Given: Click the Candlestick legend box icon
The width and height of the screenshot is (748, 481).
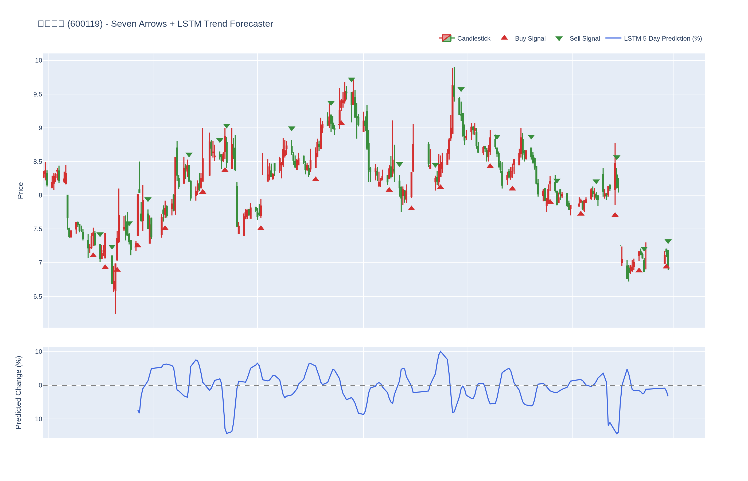Looking at the screenshot, I should coord(446,38).
